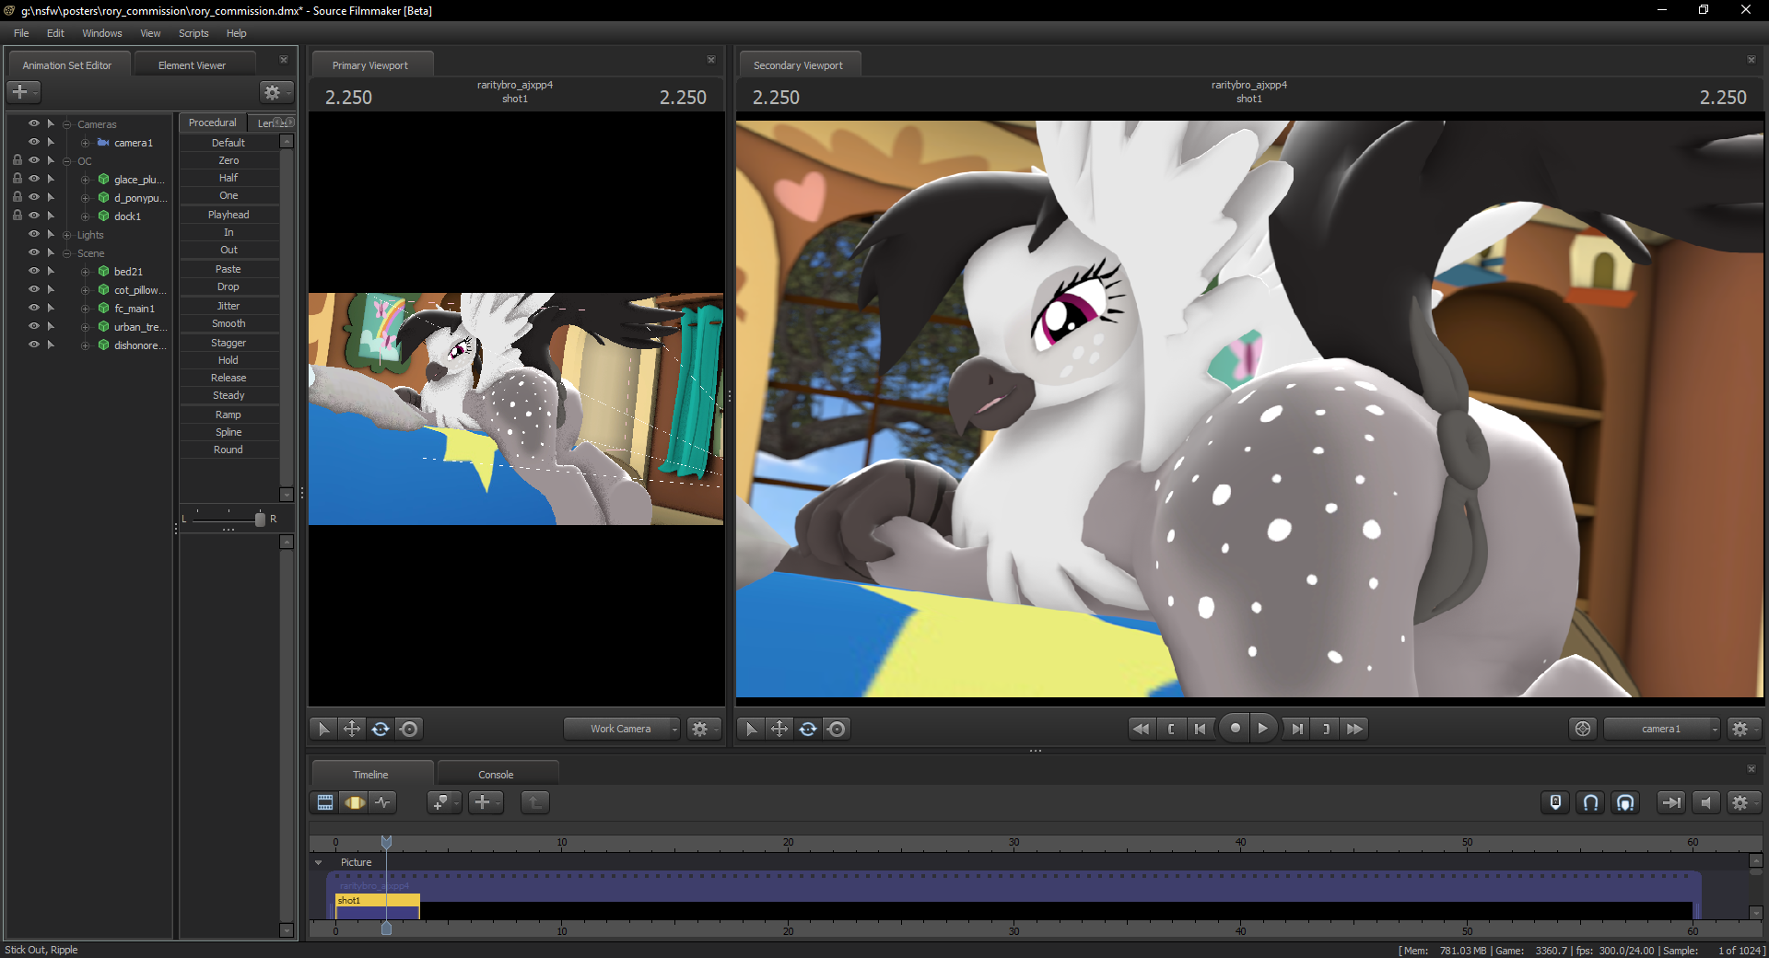1769x958 pixels.
Task: Expand the urban_tre tree item
Action: 86,327
